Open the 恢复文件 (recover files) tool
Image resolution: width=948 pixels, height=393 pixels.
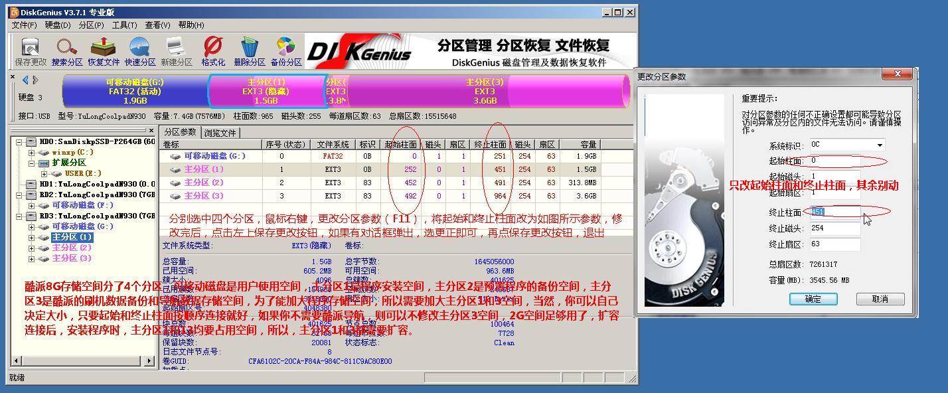click(104, 52)
